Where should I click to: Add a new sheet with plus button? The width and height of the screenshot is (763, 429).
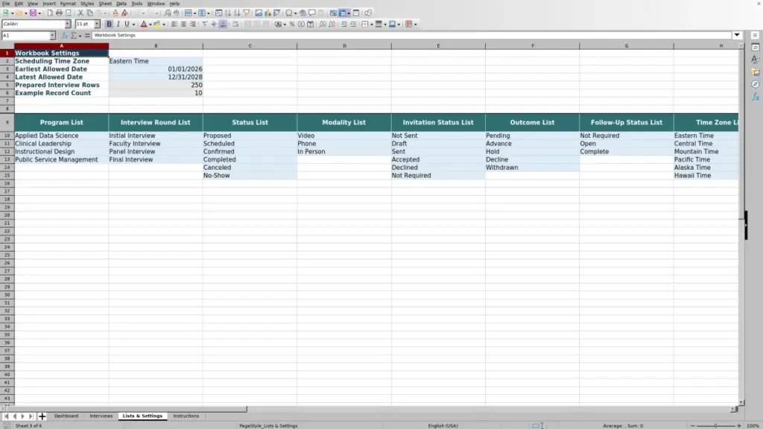pos(42,416)
